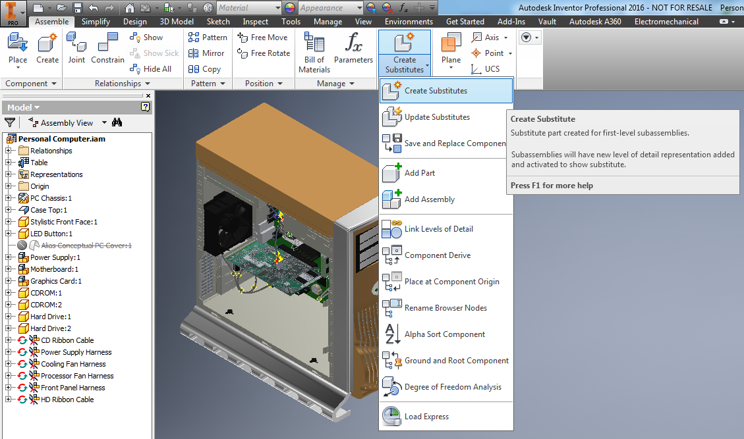Click the Copy component tool

[204, 69]
